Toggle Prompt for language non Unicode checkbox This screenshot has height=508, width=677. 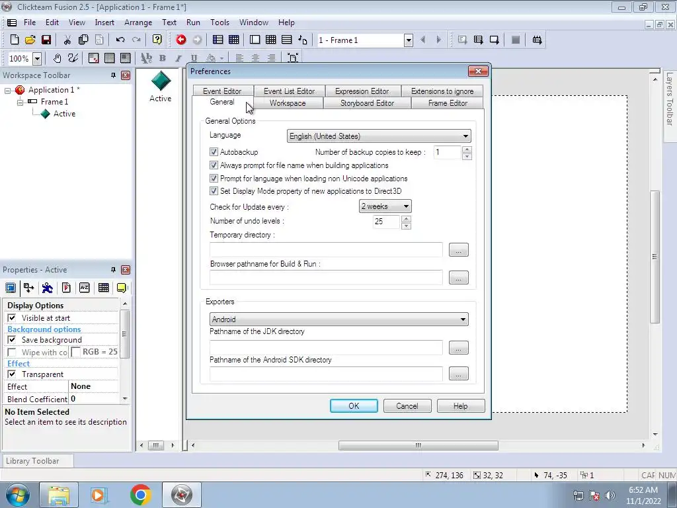(x=214, y=179)
